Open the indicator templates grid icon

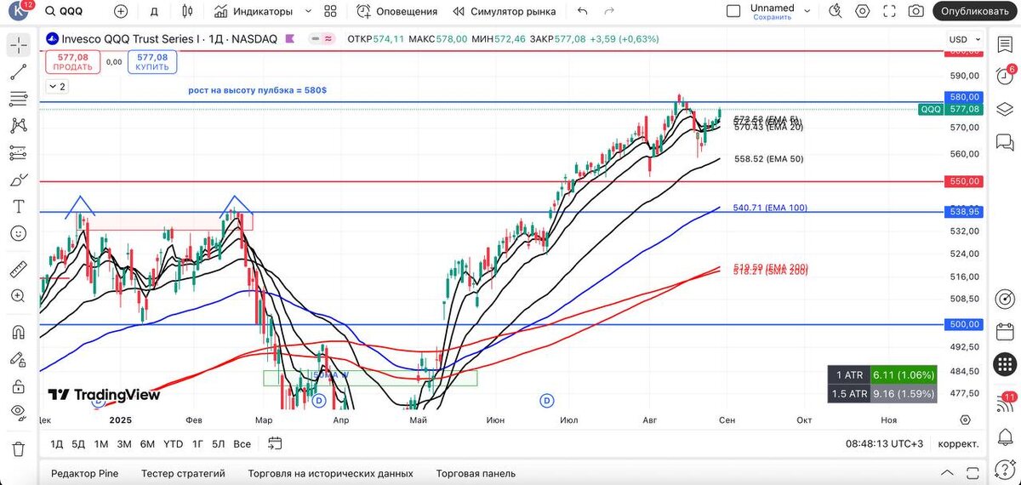coord(331,12)
